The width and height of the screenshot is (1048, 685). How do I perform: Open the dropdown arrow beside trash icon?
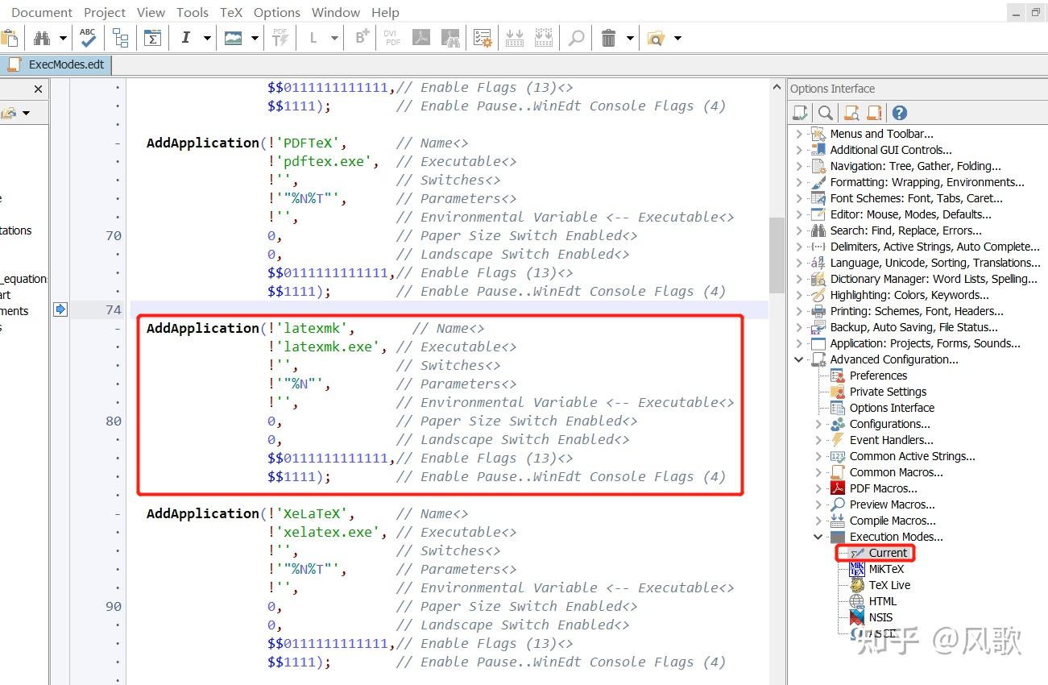coord(630,38)
